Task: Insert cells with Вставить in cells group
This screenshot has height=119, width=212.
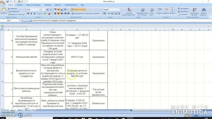Action: (159, 11)
